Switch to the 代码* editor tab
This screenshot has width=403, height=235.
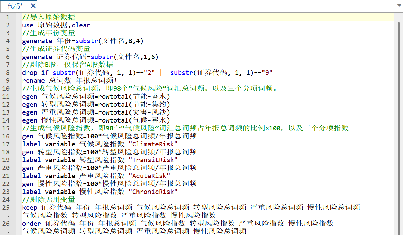[x=15, y=6]
